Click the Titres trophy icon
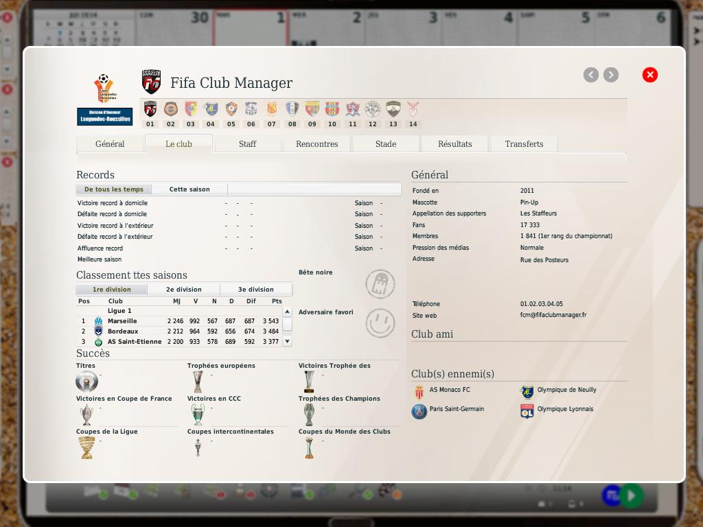Screen dimensions: 703x527 pos(87,382)
